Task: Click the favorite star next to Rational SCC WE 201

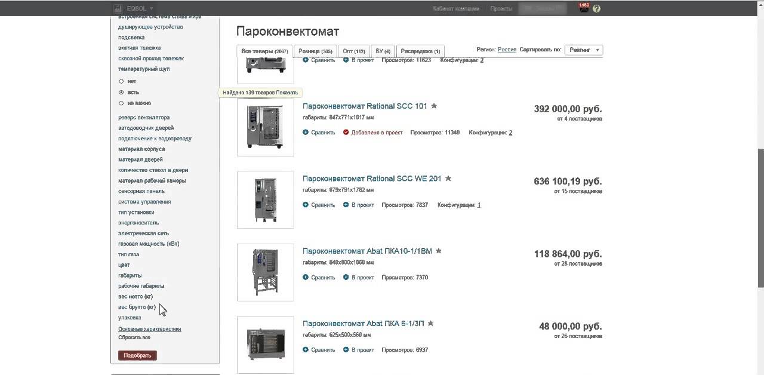Action: [448, 179]
